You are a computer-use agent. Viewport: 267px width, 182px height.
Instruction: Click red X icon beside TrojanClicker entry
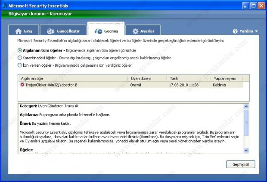click(22, 85)
